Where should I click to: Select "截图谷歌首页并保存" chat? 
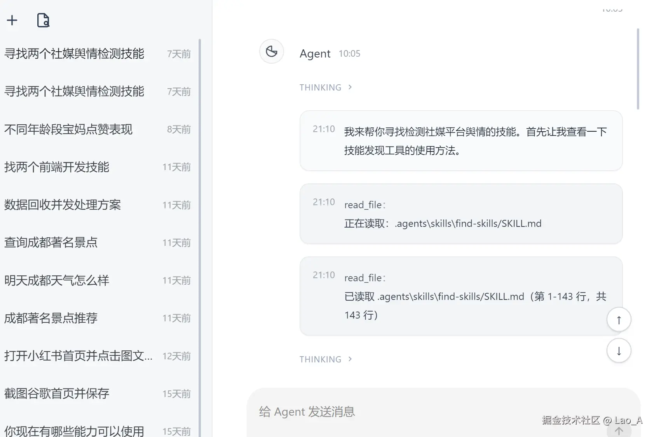97,393
